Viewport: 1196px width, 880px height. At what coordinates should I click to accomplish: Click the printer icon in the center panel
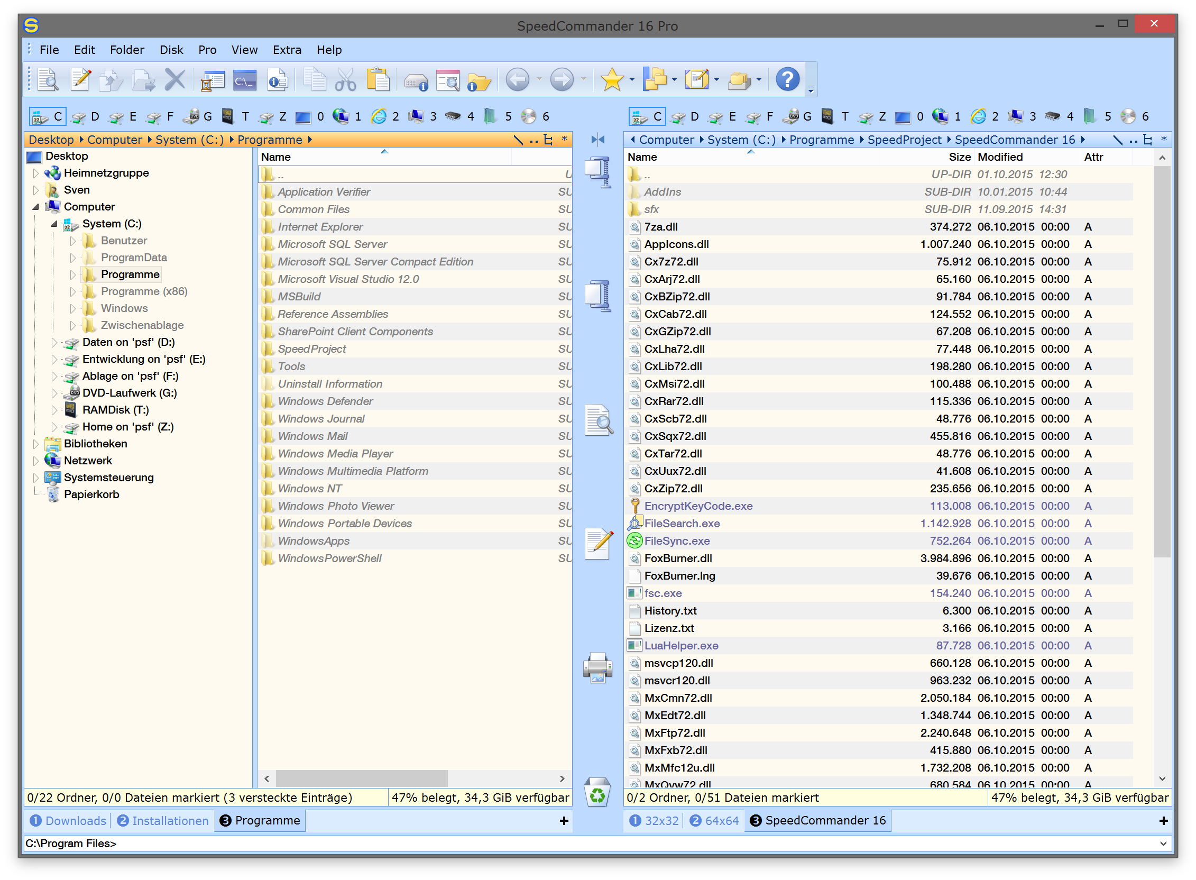598,670
